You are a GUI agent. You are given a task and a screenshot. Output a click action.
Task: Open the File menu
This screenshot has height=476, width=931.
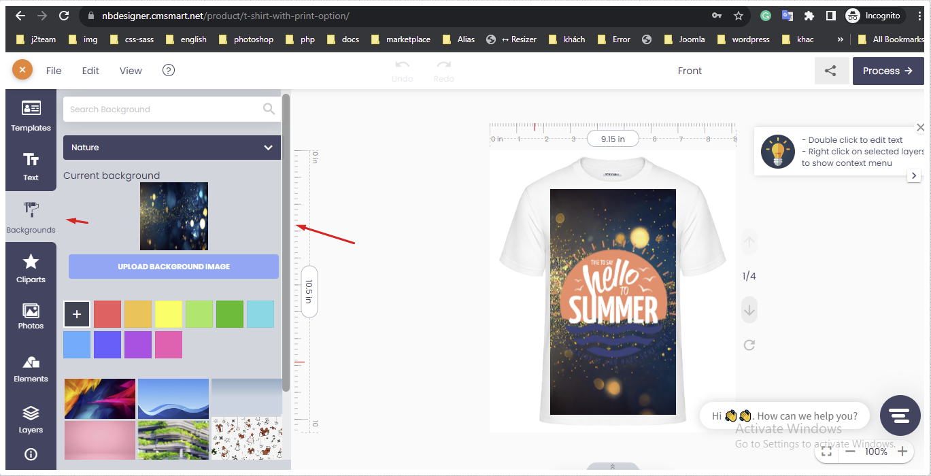click(x=53, y=70)
